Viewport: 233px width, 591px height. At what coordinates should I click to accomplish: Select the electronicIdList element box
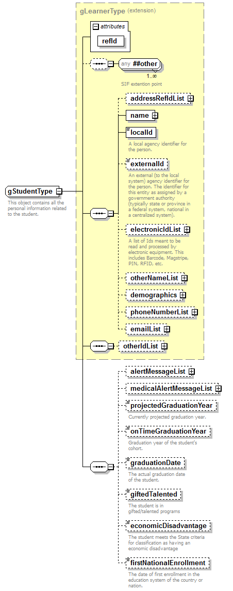coord(155,229)
